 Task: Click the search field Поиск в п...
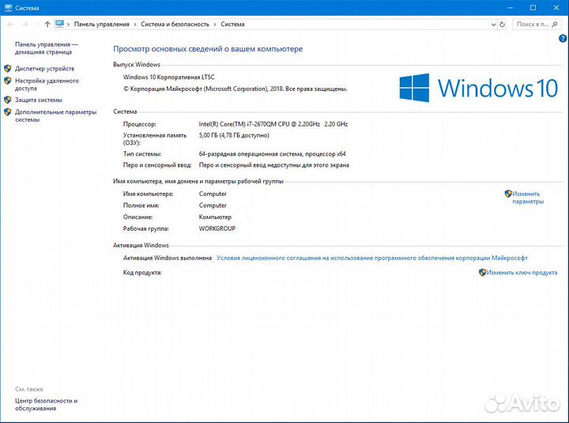pyautogui.click(x=536, y=25)
